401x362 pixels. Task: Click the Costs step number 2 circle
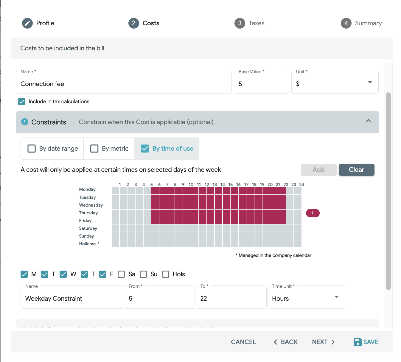134,23
